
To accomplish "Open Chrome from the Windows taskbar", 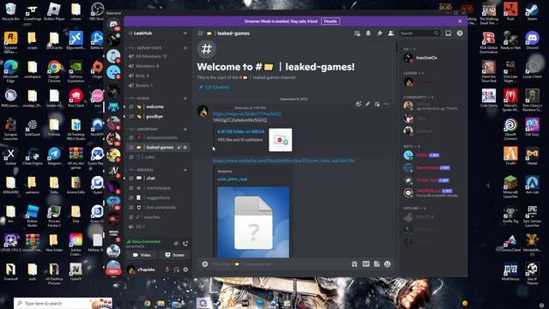I will coord(147,303).
